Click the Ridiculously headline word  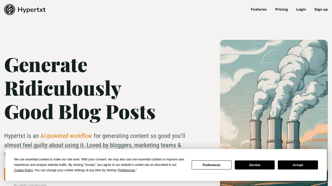(63, 88)
